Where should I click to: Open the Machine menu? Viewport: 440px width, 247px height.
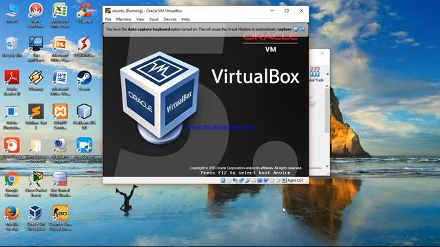[124, 19]
